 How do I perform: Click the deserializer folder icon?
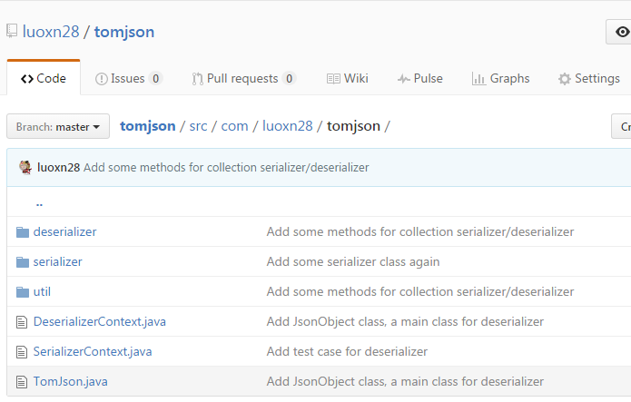23,232
